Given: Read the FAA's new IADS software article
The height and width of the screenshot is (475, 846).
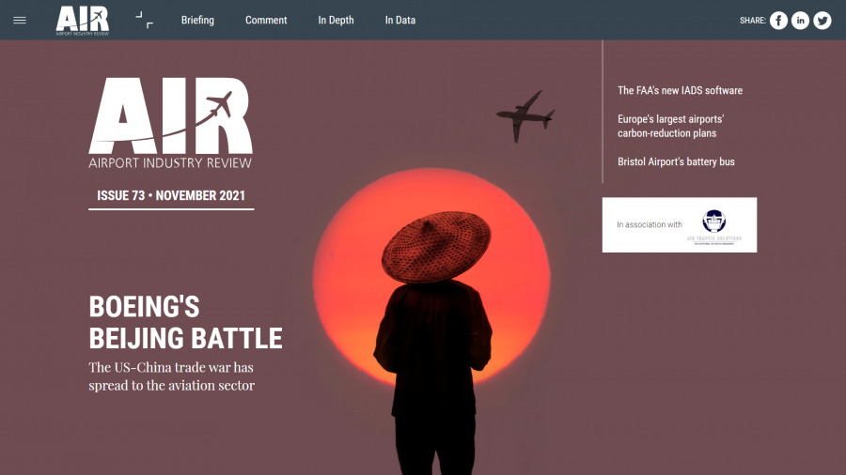Looking at the screenshot, I should pyautogui.click(x=680, y=91).
